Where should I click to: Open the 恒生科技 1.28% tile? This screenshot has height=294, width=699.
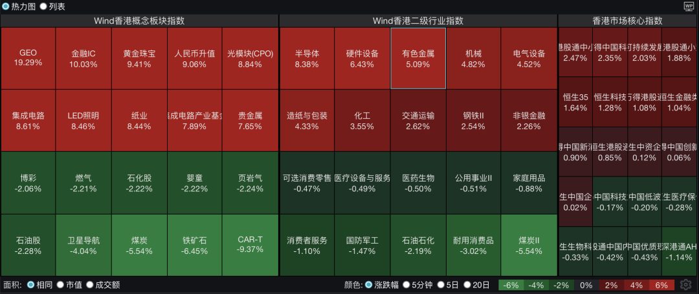610,102
